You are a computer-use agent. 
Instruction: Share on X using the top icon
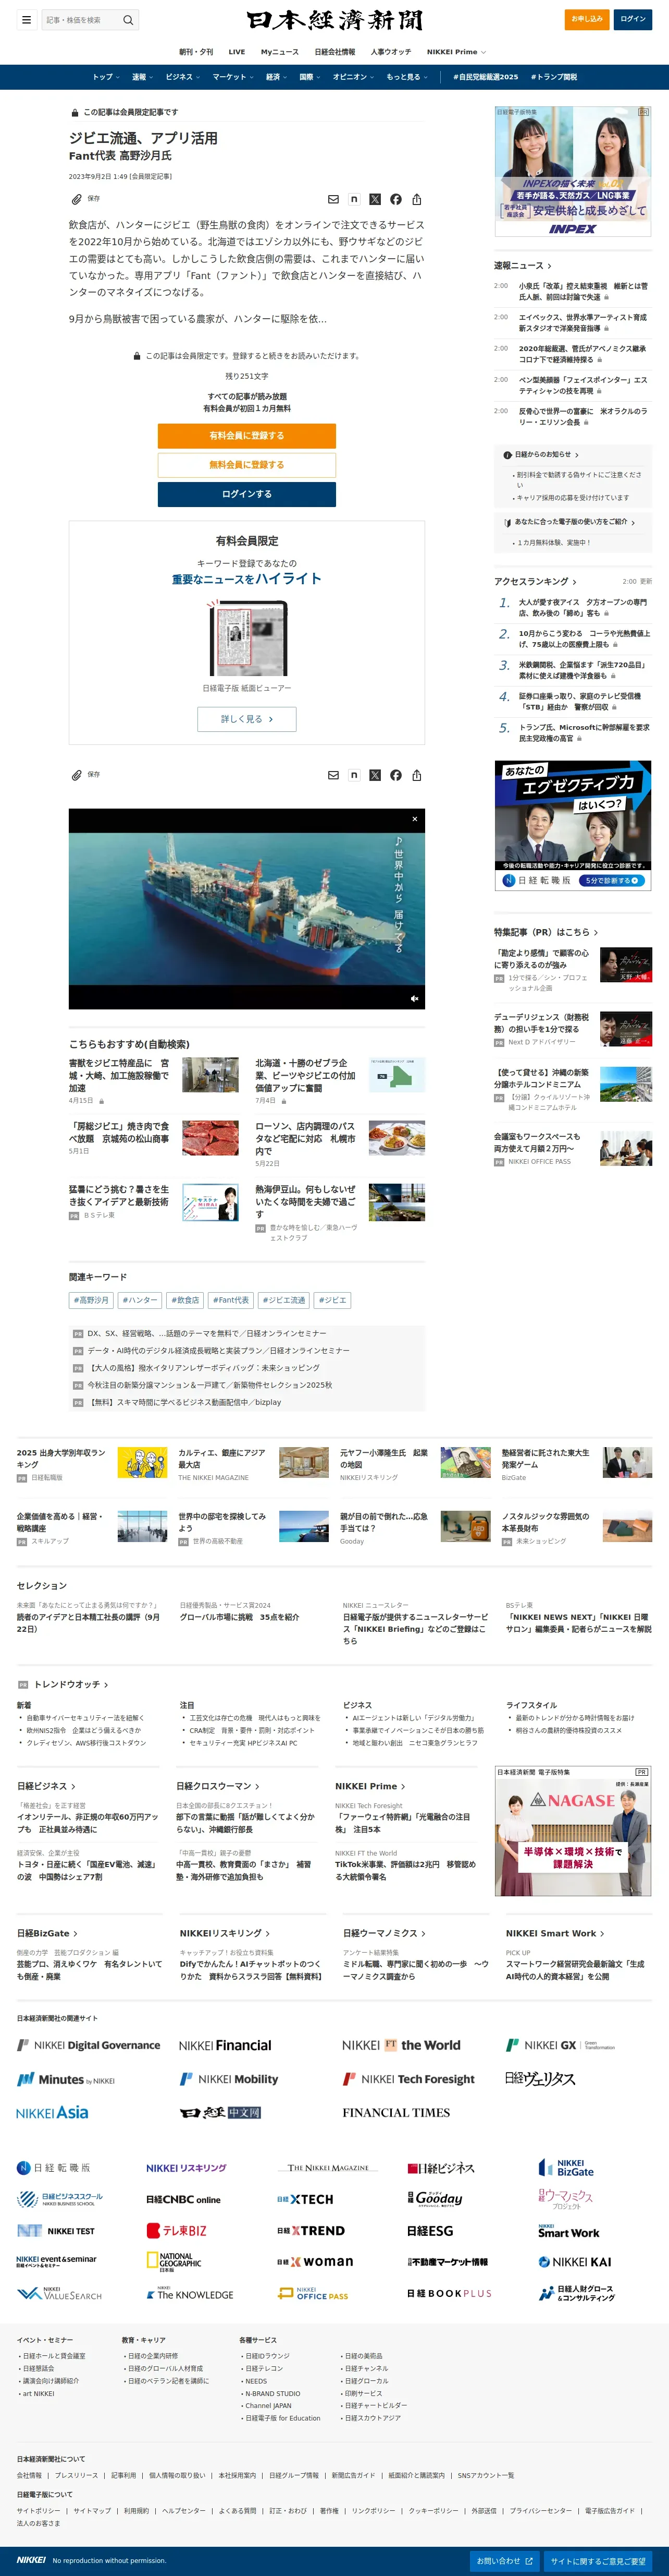coord(375,200)
